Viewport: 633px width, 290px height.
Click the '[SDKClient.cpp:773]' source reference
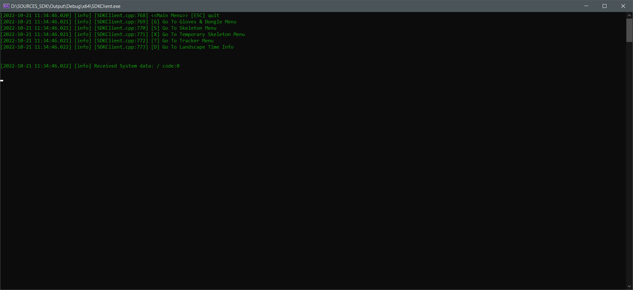click(121, 47)
